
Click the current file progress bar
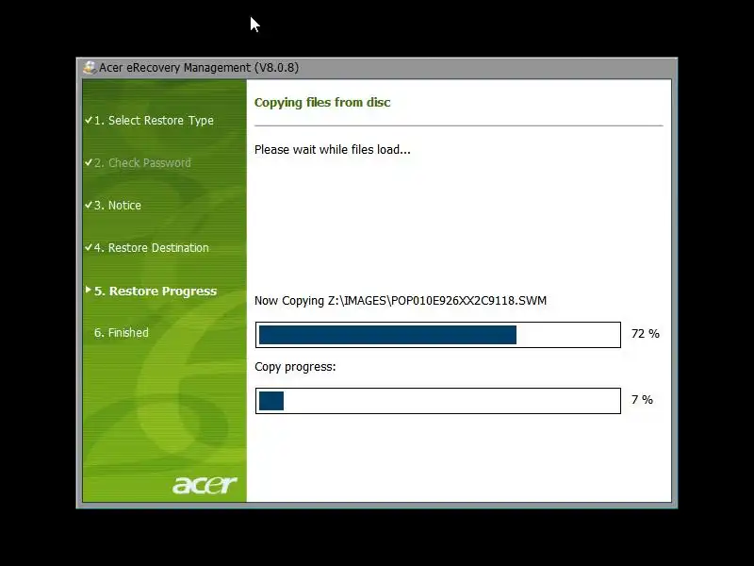pos(438,335)
